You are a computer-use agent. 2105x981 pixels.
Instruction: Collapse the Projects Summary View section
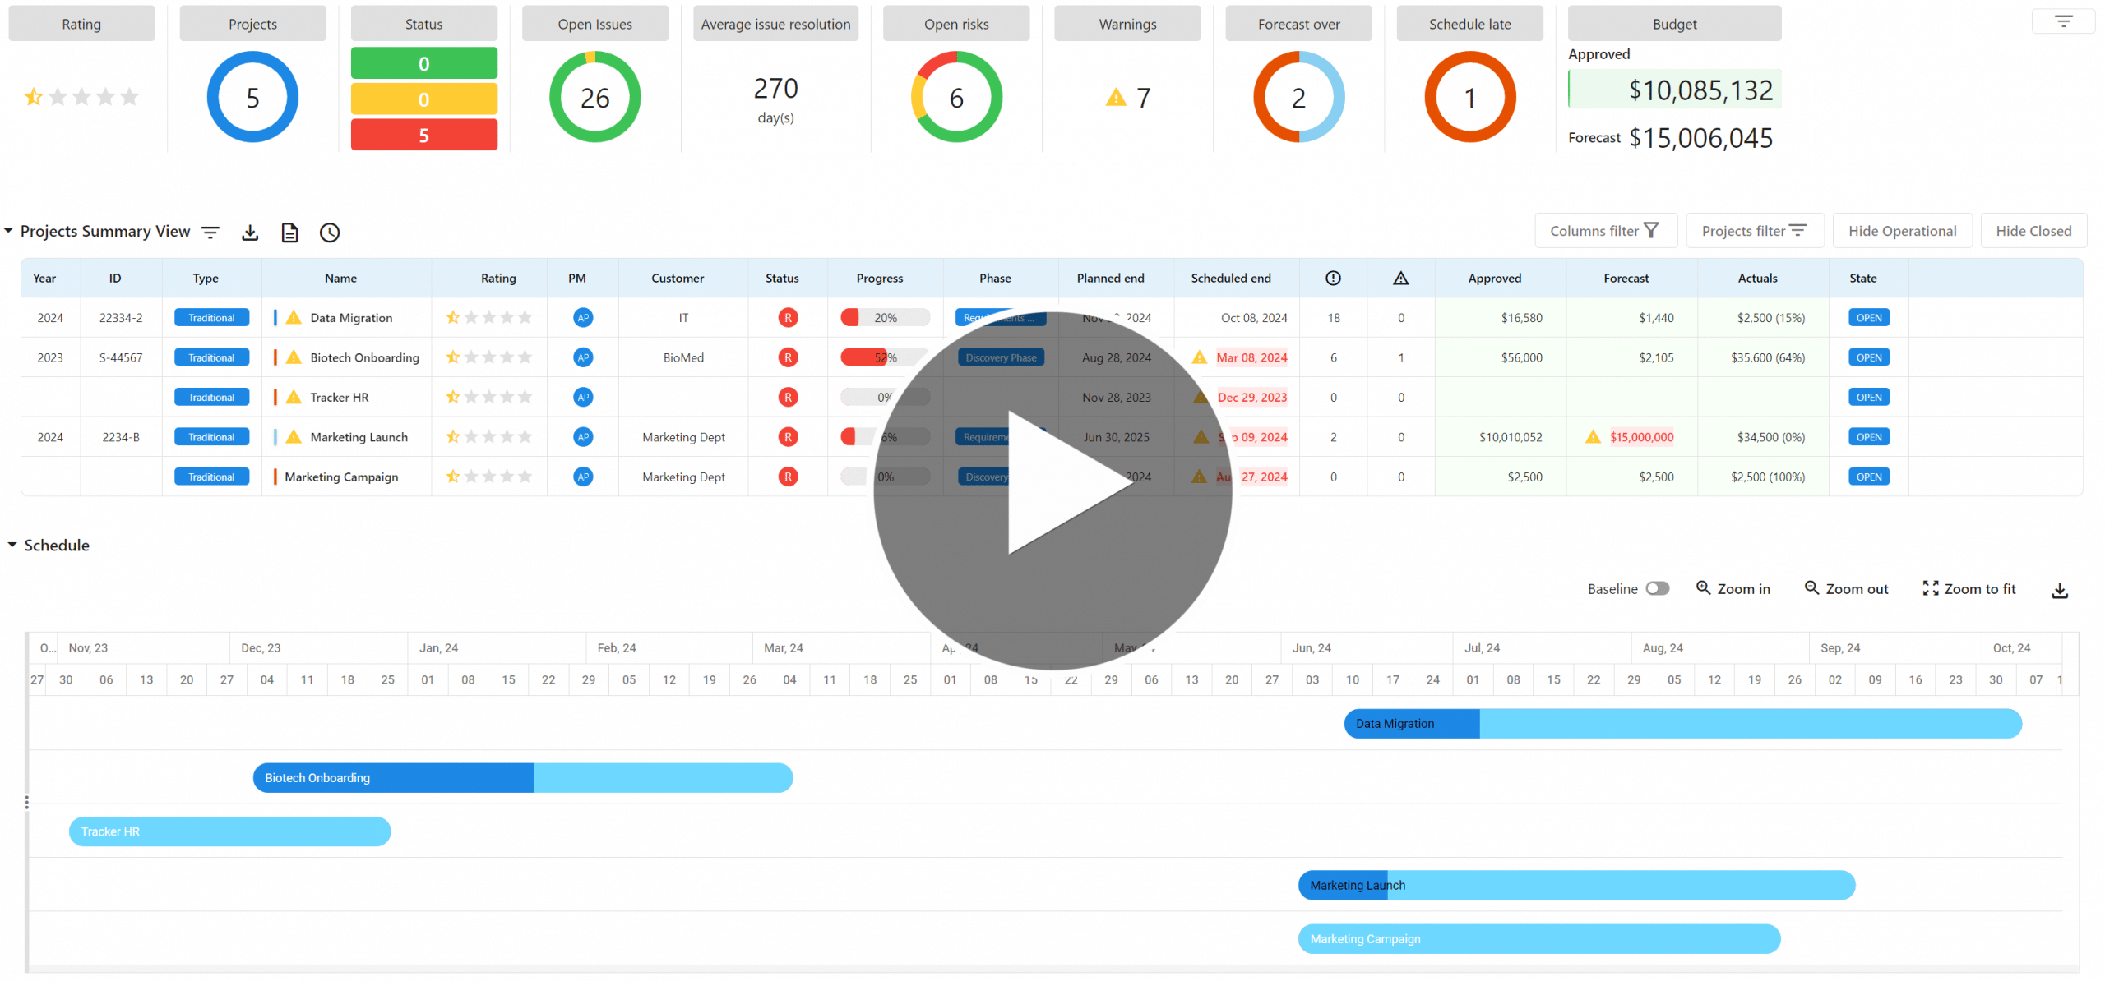pos(9,231)
